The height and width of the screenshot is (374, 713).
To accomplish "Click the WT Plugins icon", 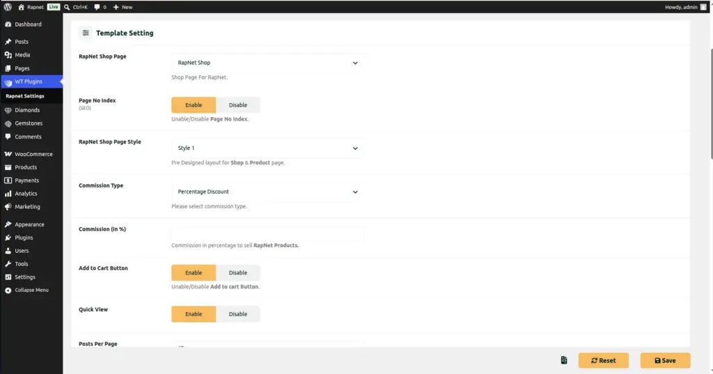I will [8, 82].
